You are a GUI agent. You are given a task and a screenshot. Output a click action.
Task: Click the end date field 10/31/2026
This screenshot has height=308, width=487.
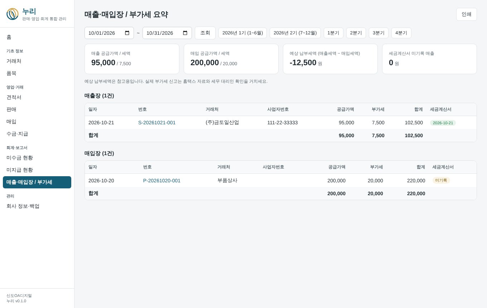click(x=167, y=33)
